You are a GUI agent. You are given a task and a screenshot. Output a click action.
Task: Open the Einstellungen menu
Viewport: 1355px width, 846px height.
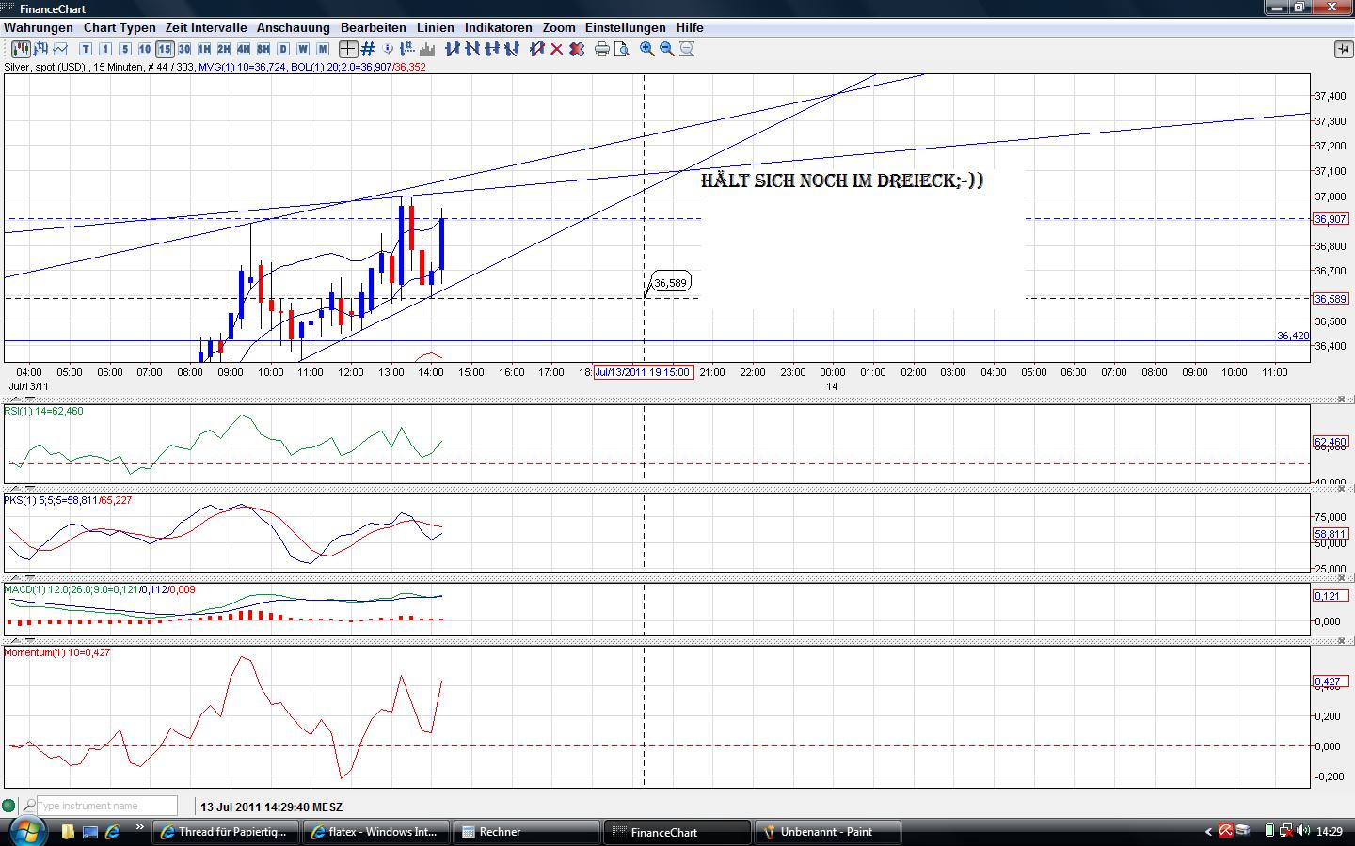tap(626, 27)
